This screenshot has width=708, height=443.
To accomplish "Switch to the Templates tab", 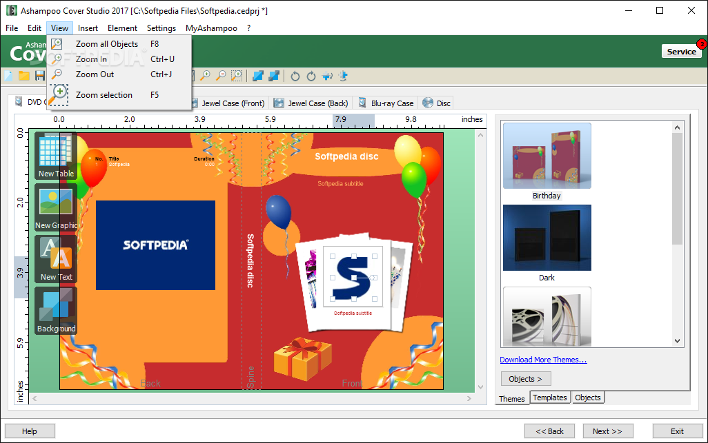I will (549, 398).
